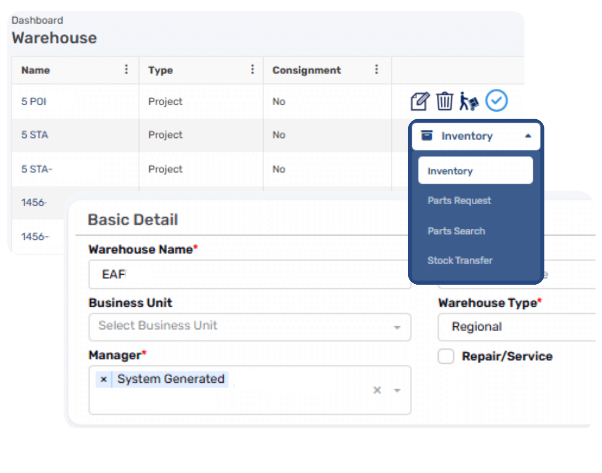
Task: Choose Stock Transfer menu item
Action: tap(460, 260)
